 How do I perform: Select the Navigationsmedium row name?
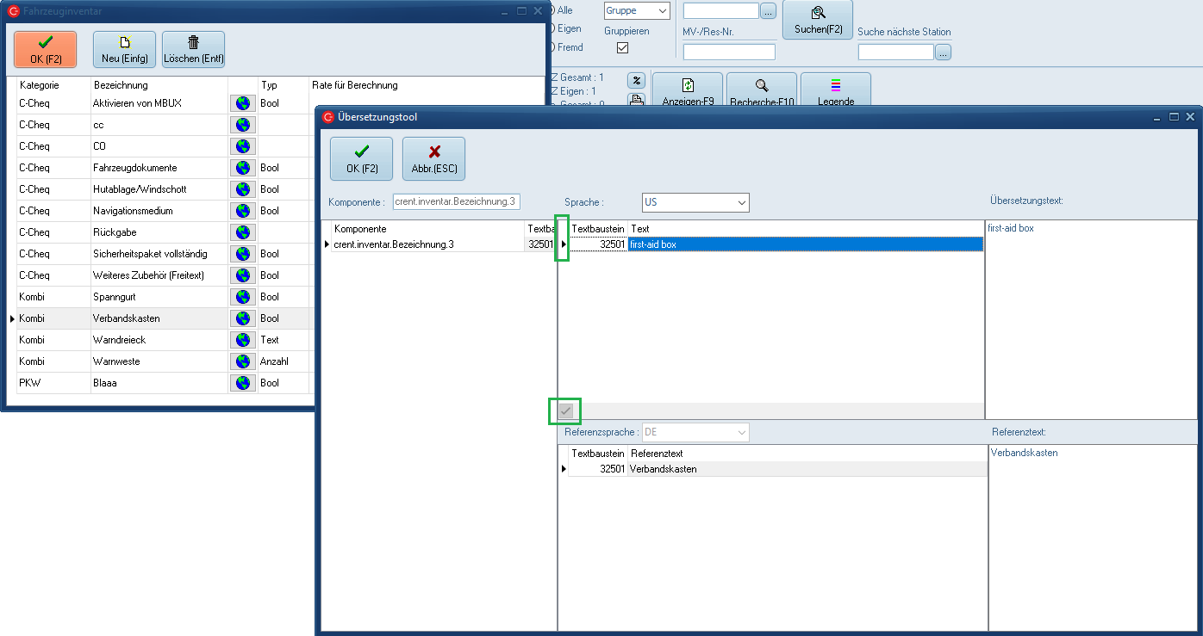tap(133, 211)
